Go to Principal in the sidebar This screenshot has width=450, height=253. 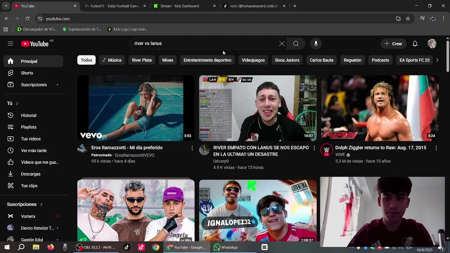coord(34,61)
